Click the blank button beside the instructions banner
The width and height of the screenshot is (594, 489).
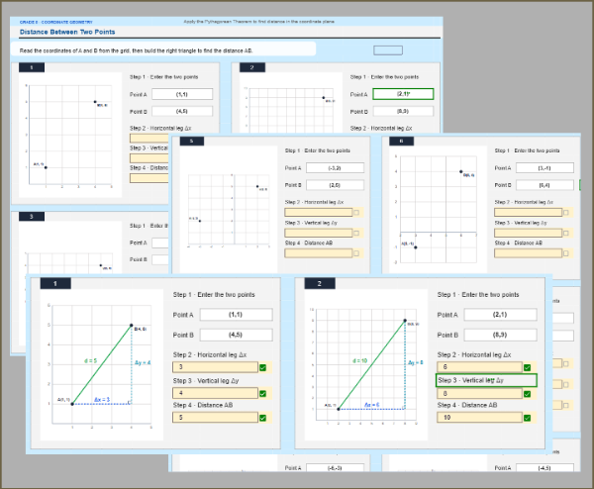pos(388,50)
